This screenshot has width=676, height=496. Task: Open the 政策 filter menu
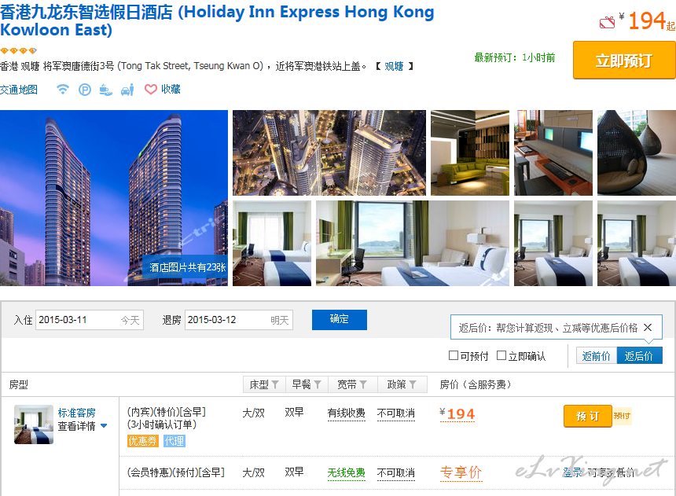point(402,384)
